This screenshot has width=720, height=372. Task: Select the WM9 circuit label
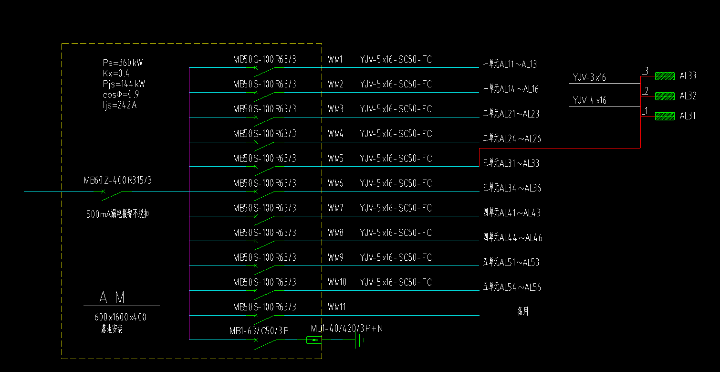click(335, 258)
